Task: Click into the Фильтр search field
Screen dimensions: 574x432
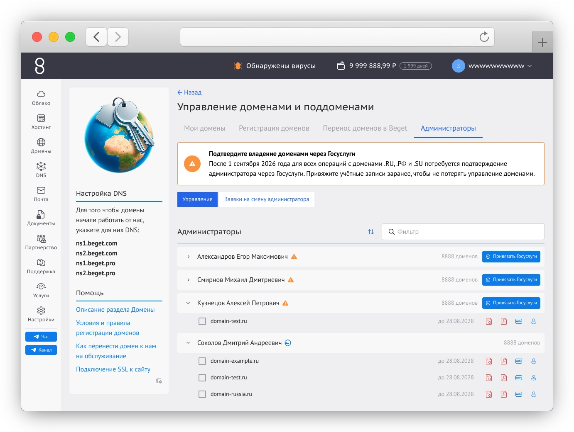Action: [x=463, y=232]
